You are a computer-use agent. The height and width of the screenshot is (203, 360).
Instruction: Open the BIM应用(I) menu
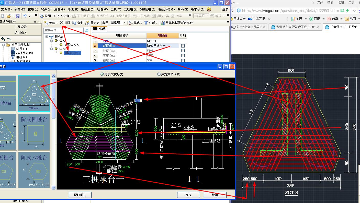coord(148,9)
